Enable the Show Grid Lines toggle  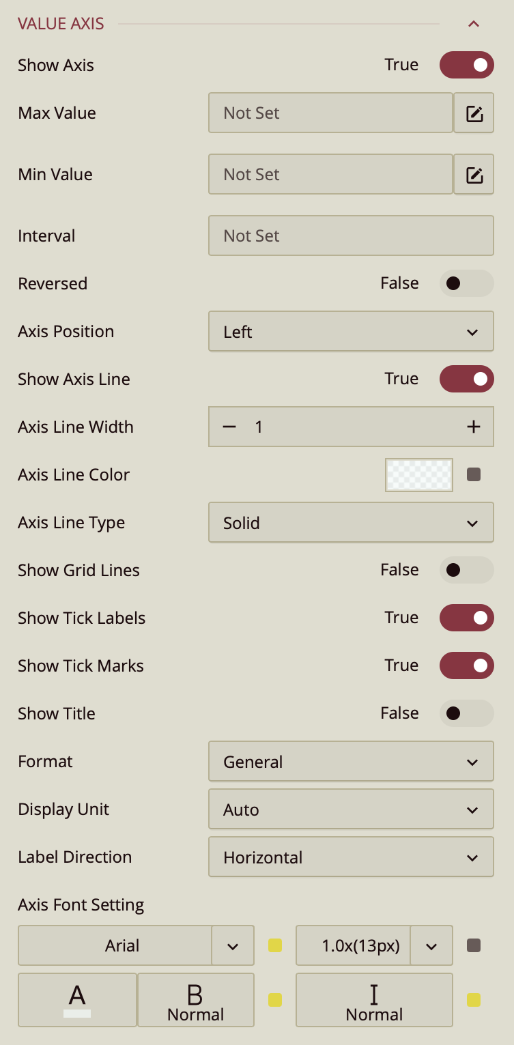pos(466,570)
